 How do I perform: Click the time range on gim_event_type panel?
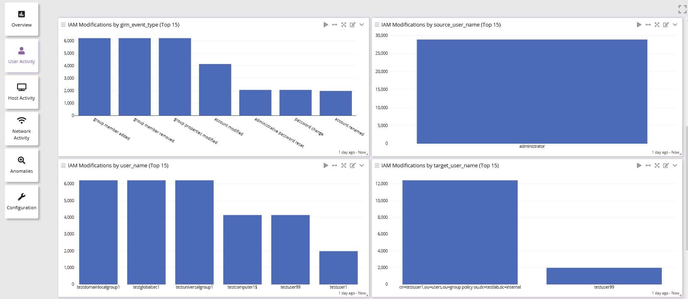[352, 152]
